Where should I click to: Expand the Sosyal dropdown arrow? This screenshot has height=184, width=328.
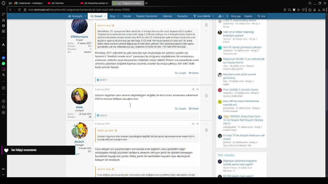click(x=105, y=16)
